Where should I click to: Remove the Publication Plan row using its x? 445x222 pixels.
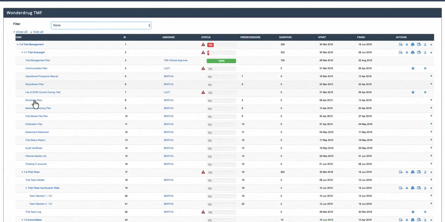point(431,124)
